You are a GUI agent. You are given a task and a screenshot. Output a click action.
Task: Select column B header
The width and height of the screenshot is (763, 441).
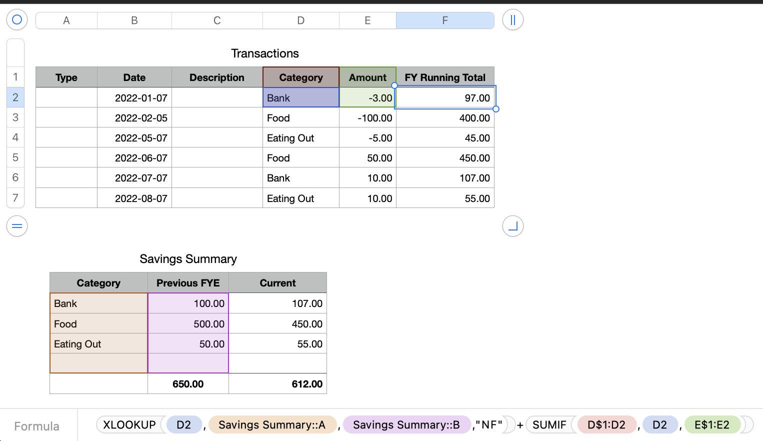[134, 20]
